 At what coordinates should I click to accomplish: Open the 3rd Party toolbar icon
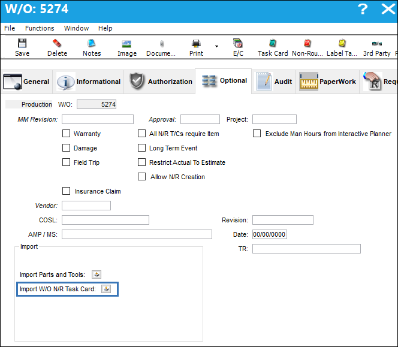pos(377,44)
